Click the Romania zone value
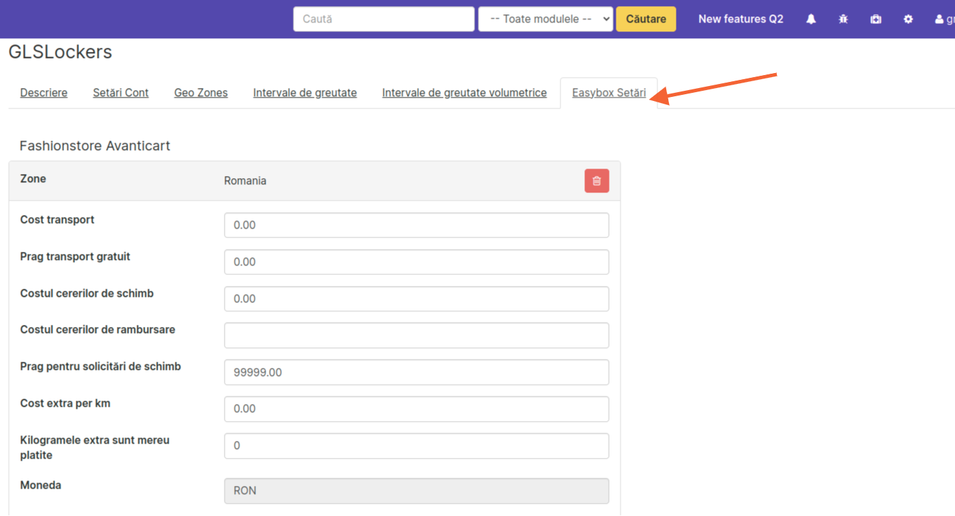Image resolution: width=955 pixels, height=516 pixels. click(x=245, y=181)
